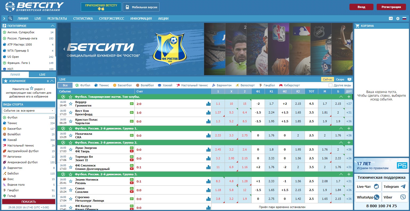Viewport: 410px width, 211px height.
Task: Click the ПОКАЗАТЬ button
Action: [29, 202]
